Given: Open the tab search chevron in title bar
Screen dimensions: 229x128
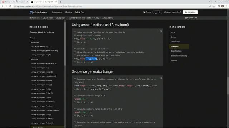Looking at the screenshot, I should 210,2.
